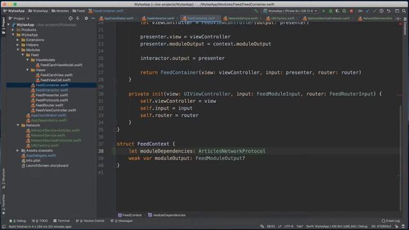
Task: Click the Git update project icon
Action: tap(367, 11)
